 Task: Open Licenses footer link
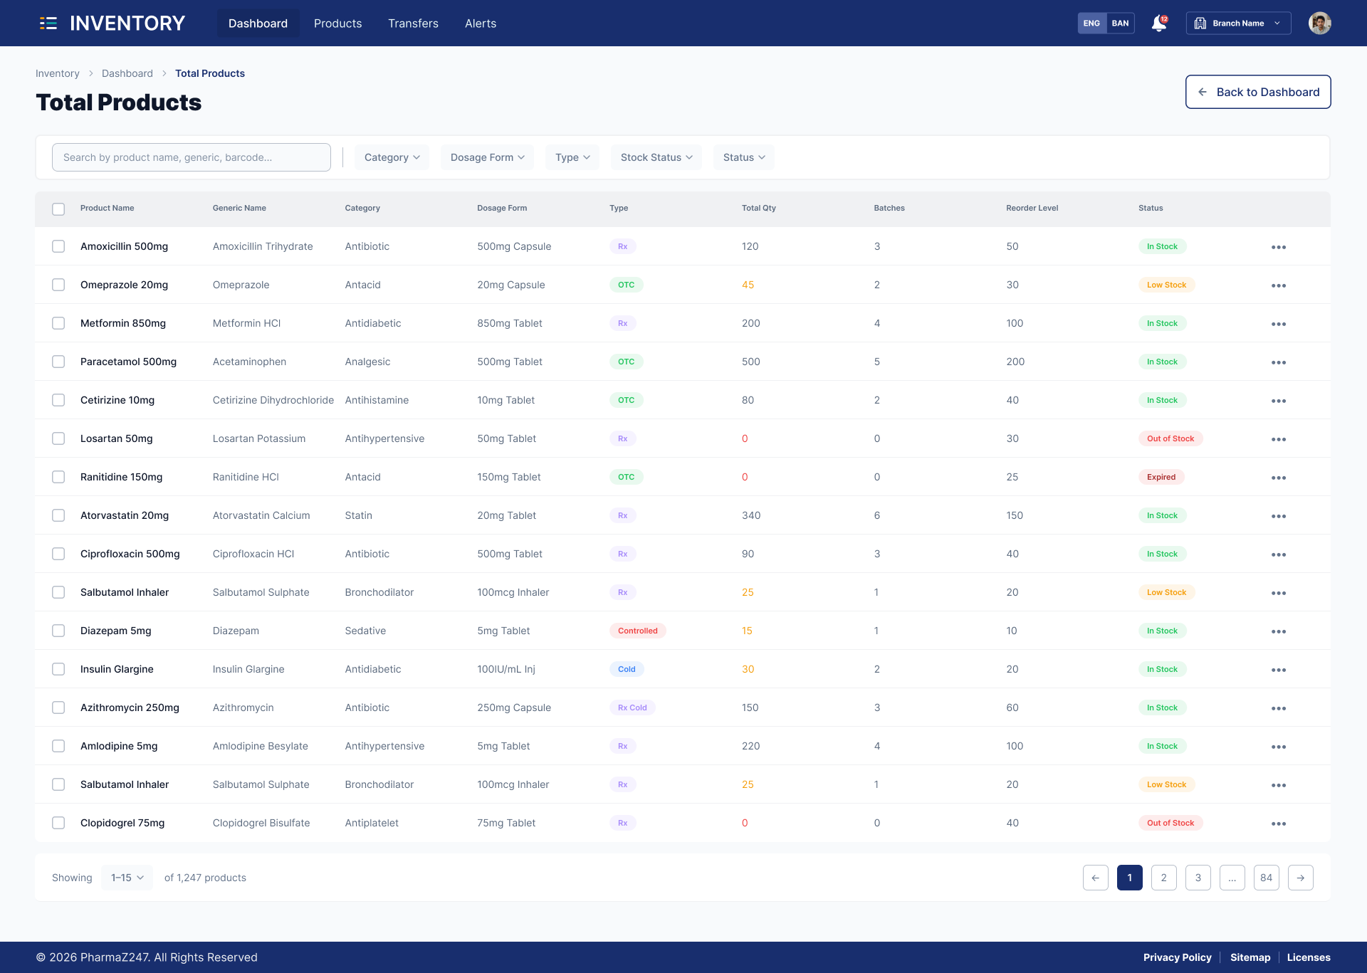(1309, 957)
